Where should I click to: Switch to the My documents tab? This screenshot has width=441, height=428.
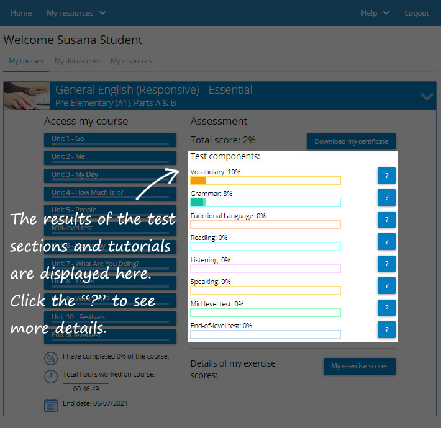[77, 61]
